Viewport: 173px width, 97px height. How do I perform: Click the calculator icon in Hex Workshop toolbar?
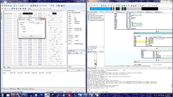click(25, 9)
